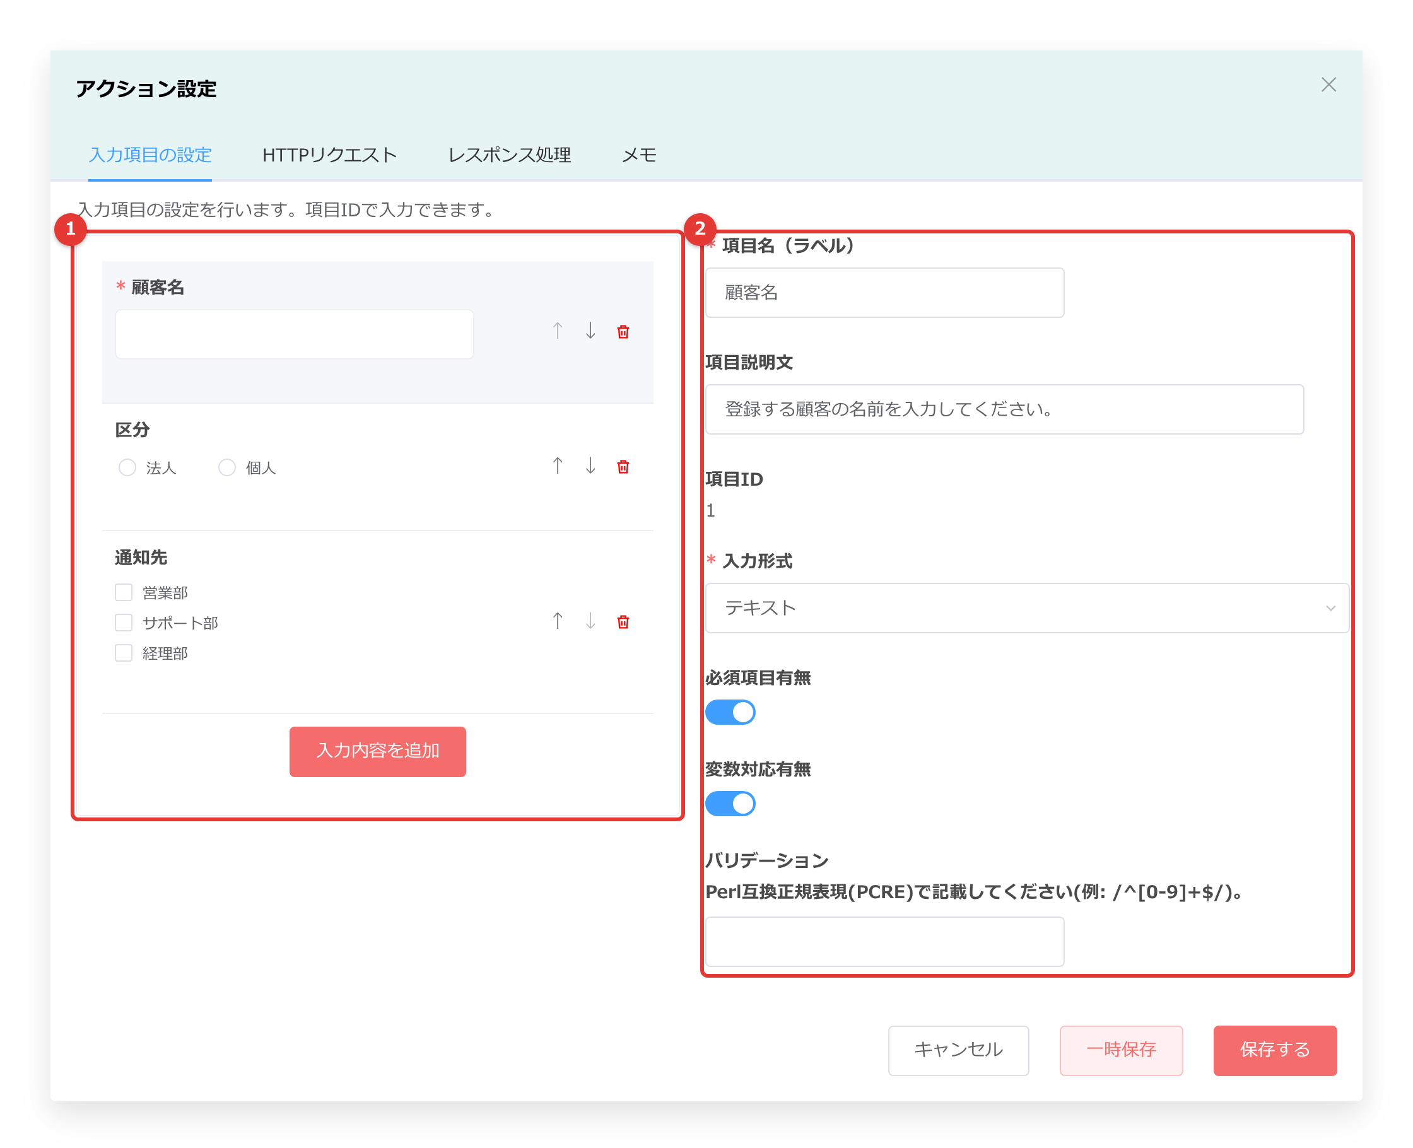Select the 個人 radio option
1413x1148 pixels.
227,467
